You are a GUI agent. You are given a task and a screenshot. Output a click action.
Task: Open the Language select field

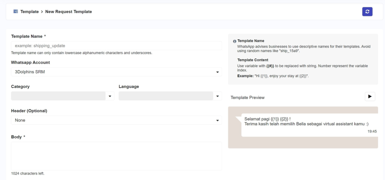tap(166, 96)
